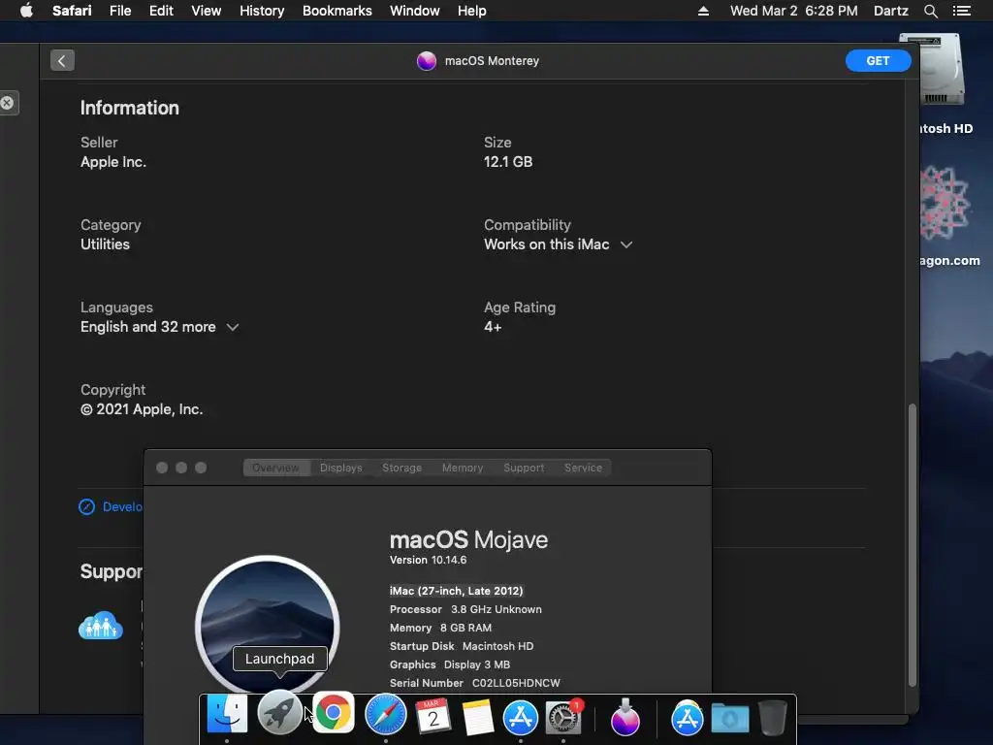Switch to the Memory tab
This screenshot has width=993, height=745.
coord(463,468)
